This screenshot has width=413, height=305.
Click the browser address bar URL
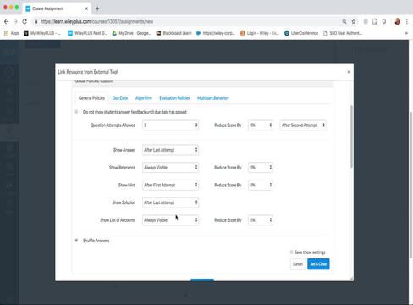[x=96, y=21]
